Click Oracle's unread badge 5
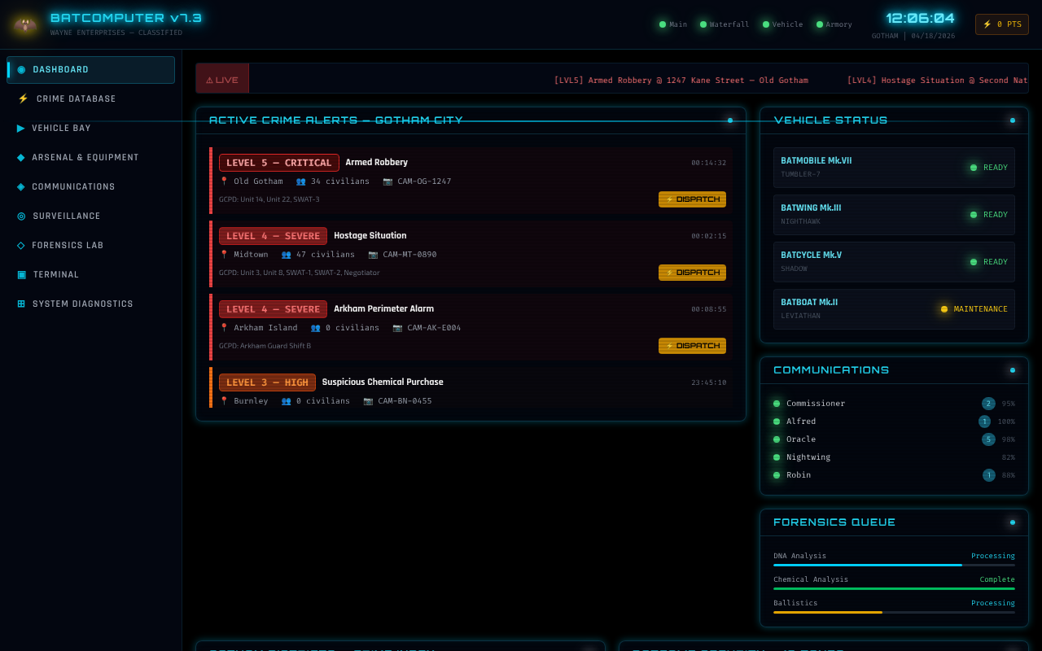This screenshot has height=651, width=1042. tap(988, 439)
